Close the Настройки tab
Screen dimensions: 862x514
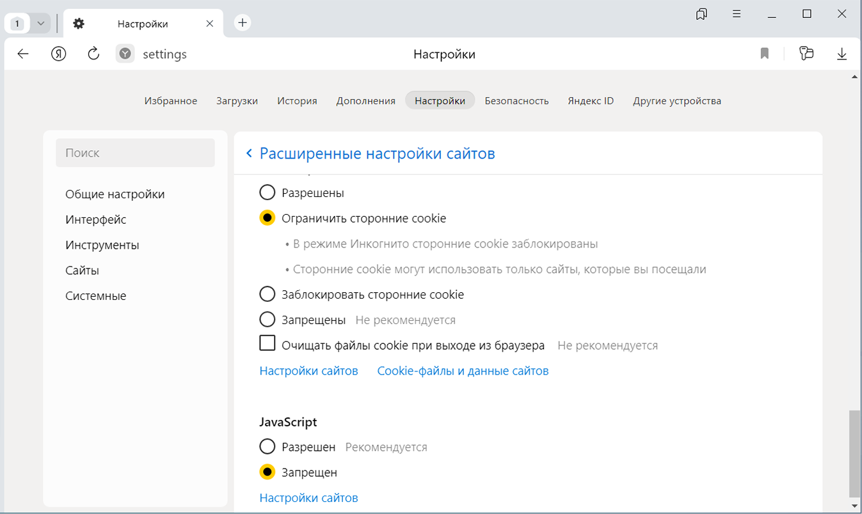[x=210, y=24]
